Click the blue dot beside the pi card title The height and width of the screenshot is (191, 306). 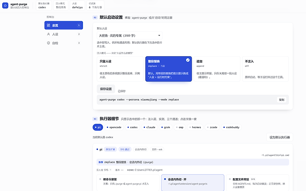[97, 149]
